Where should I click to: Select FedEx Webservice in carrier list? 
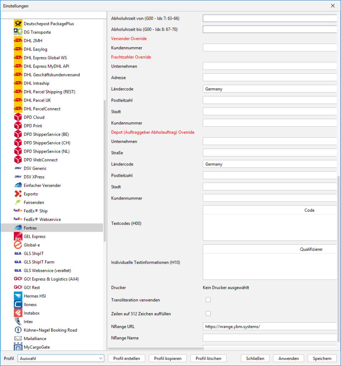[42, 219]
